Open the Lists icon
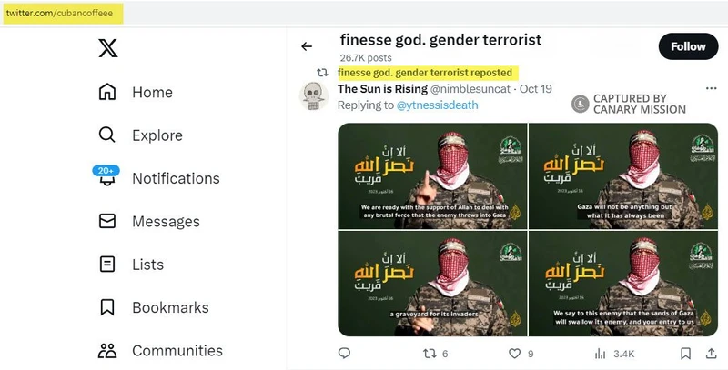The height and width of the screenshot is (370, 728). pyautogui.click(x=107, y=265)
